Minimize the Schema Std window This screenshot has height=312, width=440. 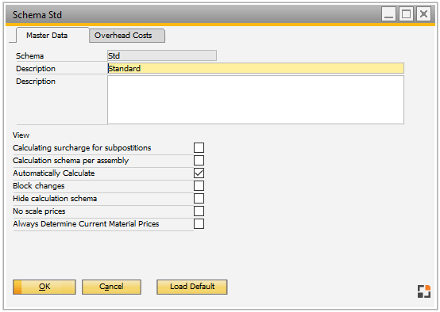point(388,14)
